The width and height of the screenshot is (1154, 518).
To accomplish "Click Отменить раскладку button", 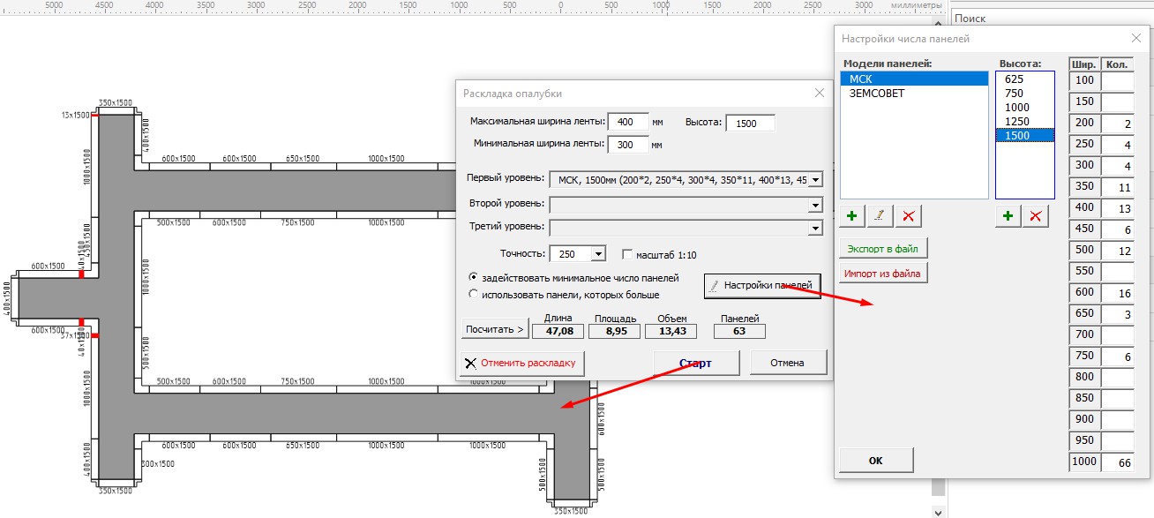I will 522,363.
